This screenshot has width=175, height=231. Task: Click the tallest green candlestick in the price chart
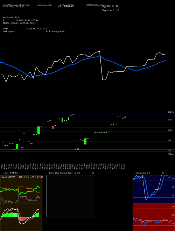coord(38,131)
